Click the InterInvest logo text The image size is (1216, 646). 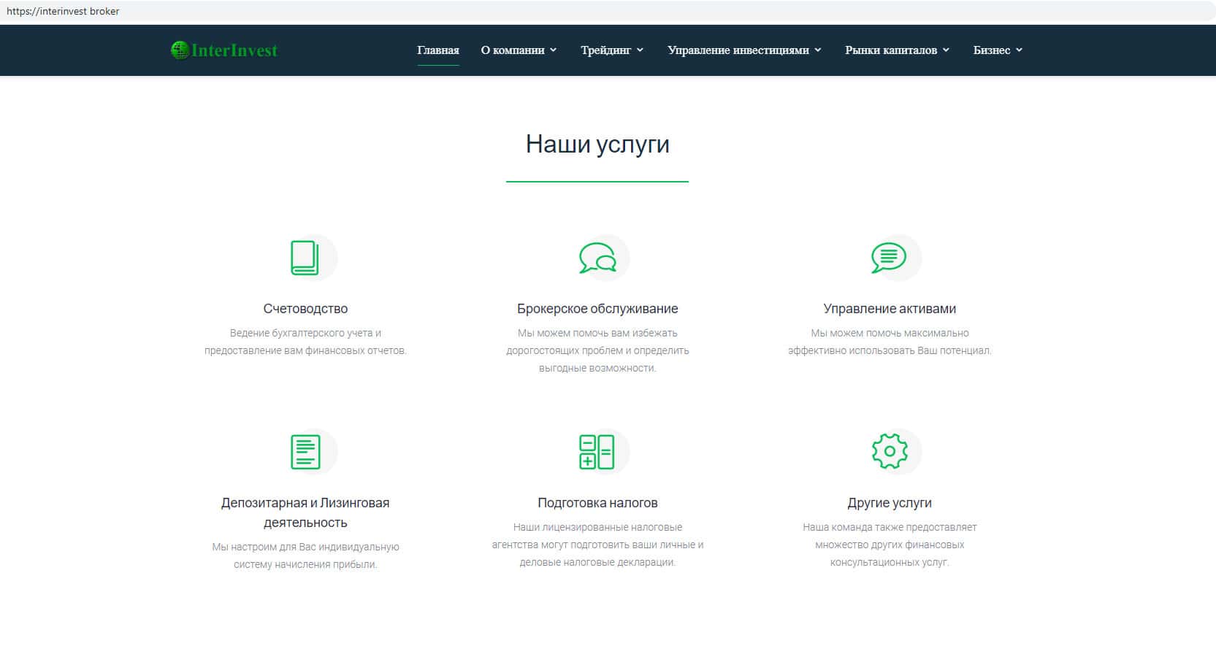pyautogui.click(x=234, y=50)
